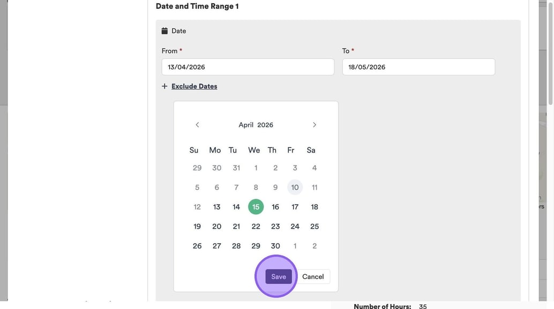Image resolution: width=554 pixels, height=309 pixels.
Task: Choose April 26 in the calendar
Action: pos(197,246)
